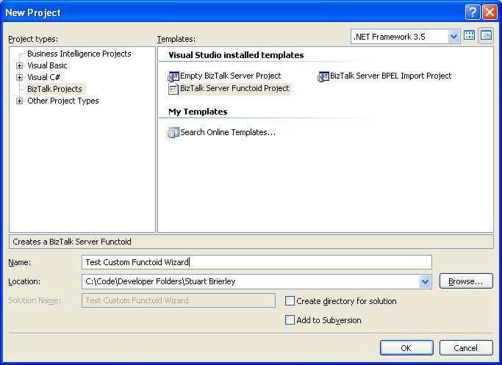Click the Search Online Templates icon
The height and width of the screenshot is (365, 502).
pos(173,132)
